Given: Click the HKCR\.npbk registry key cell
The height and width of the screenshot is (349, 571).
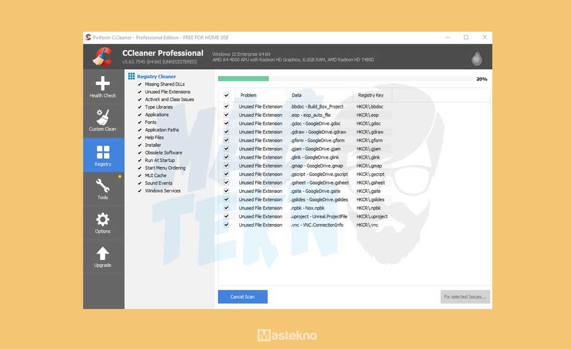Looking at the screenshot, I should coord(369,208).
